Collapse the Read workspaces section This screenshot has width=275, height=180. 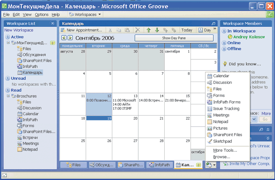(7, 90)
